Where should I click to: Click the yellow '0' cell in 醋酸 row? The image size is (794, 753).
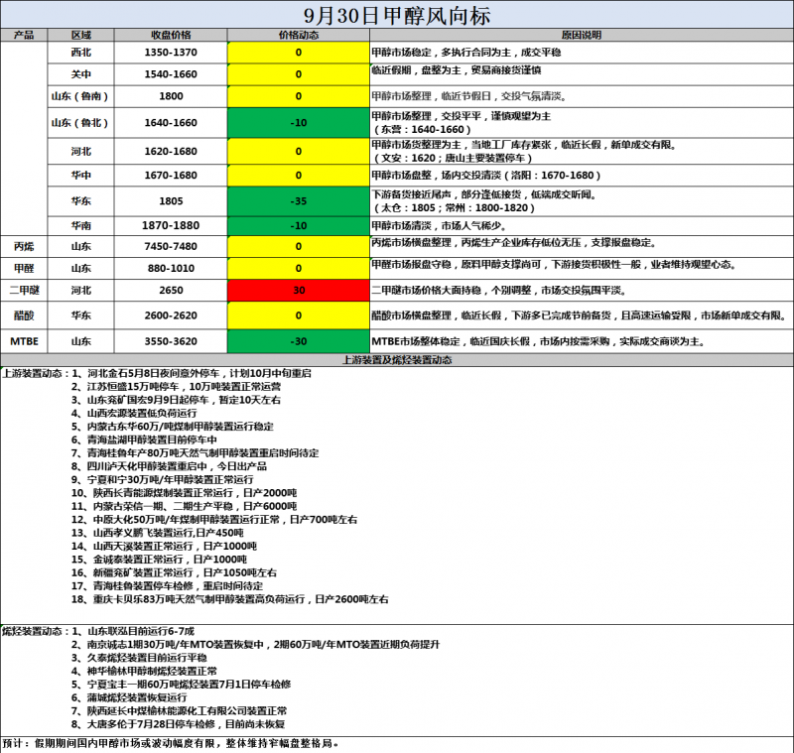coord(299,315)
